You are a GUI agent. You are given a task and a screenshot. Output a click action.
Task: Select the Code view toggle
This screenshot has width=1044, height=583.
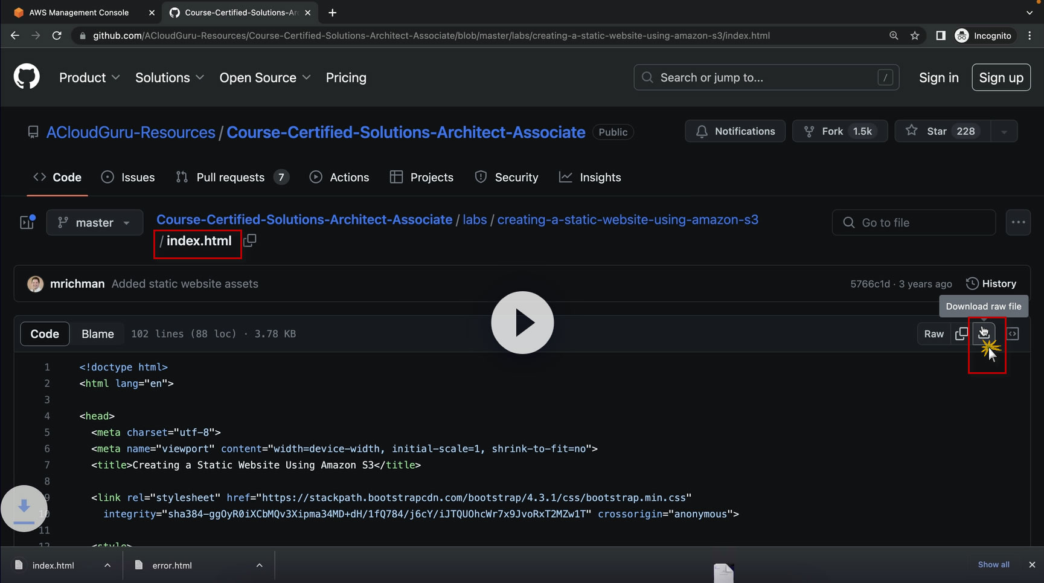pos(45,333)
